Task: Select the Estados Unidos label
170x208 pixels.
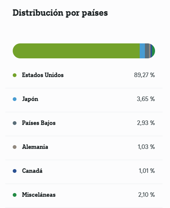Action: (43, 75)
